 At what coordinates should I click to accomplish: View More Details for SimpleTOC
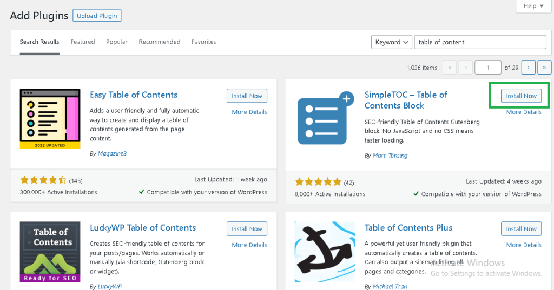point(524,112)
